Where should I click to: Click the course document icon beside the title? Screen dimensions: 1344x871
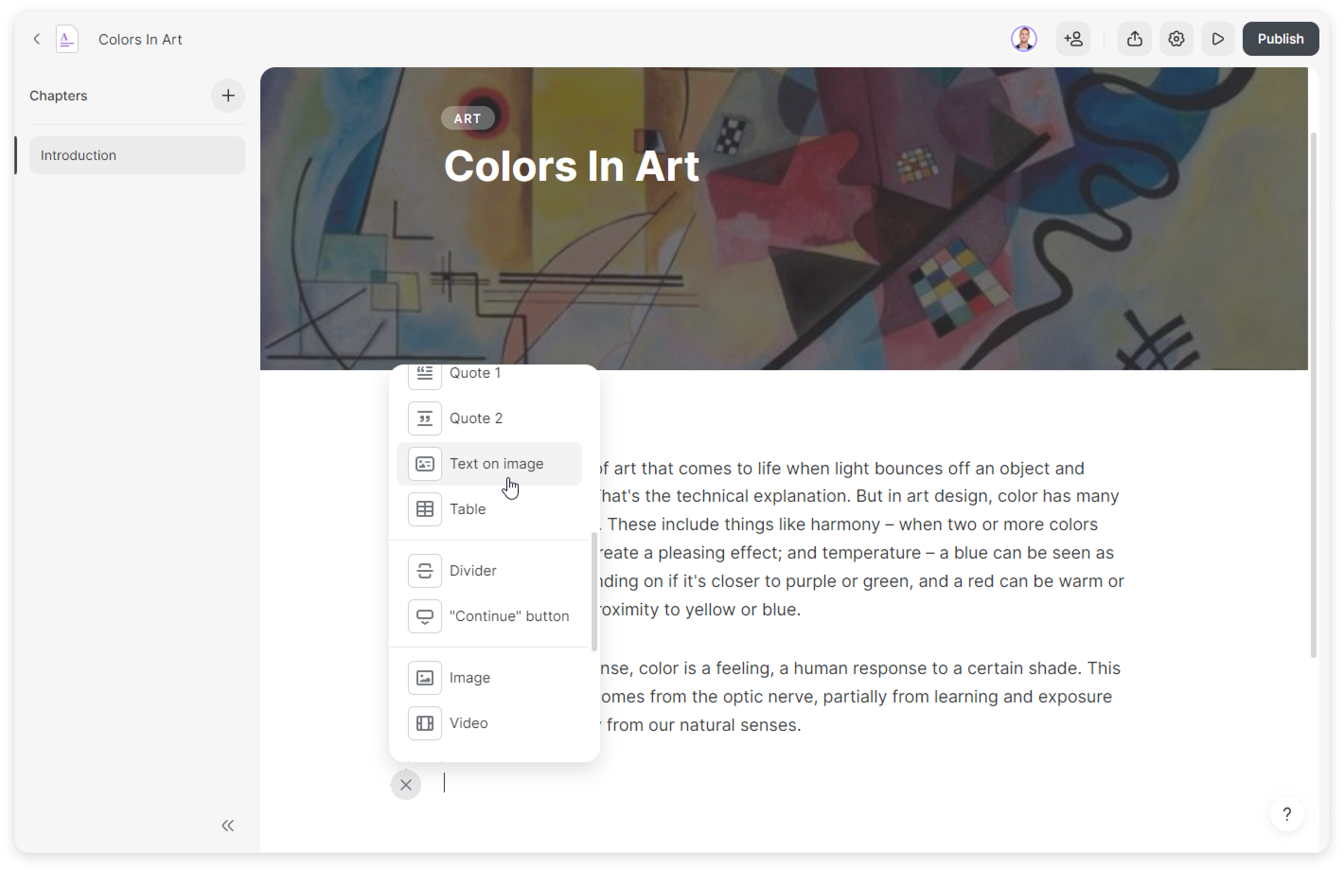[67, 39]
